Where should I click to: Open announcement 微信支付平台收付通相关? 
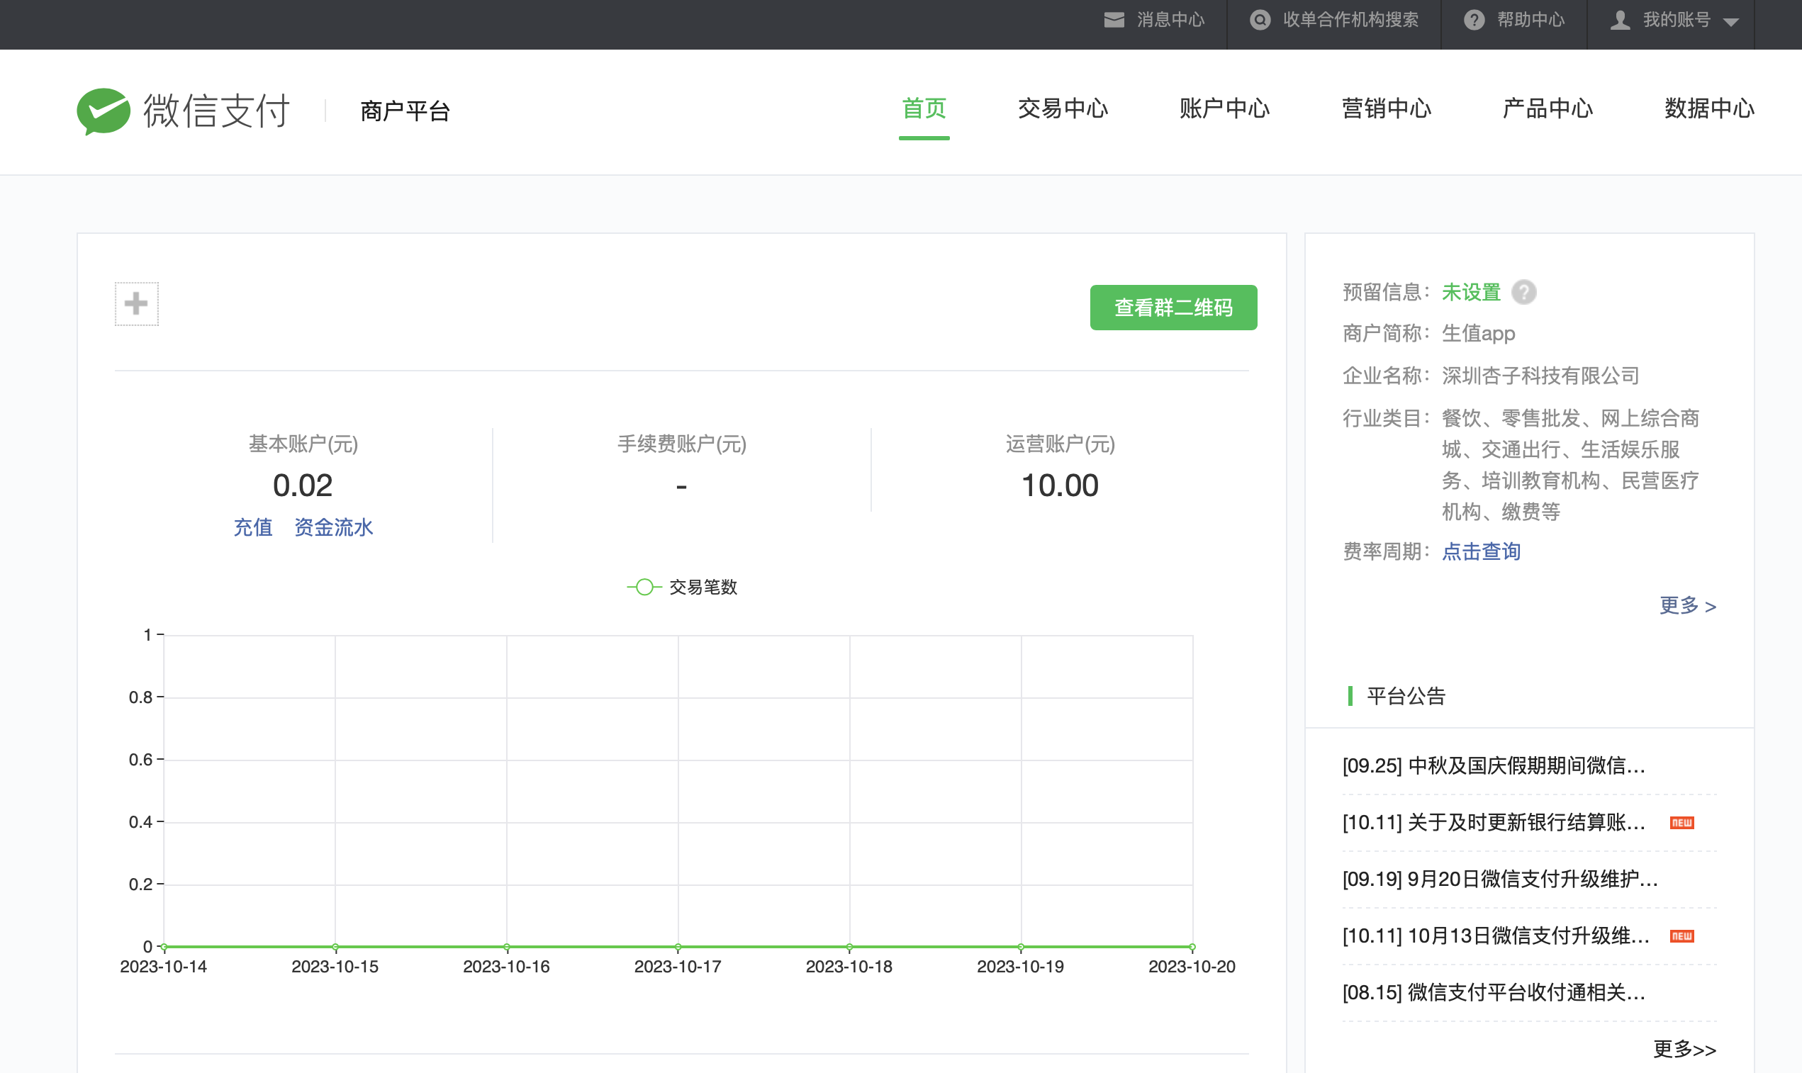click(1494, 993)
